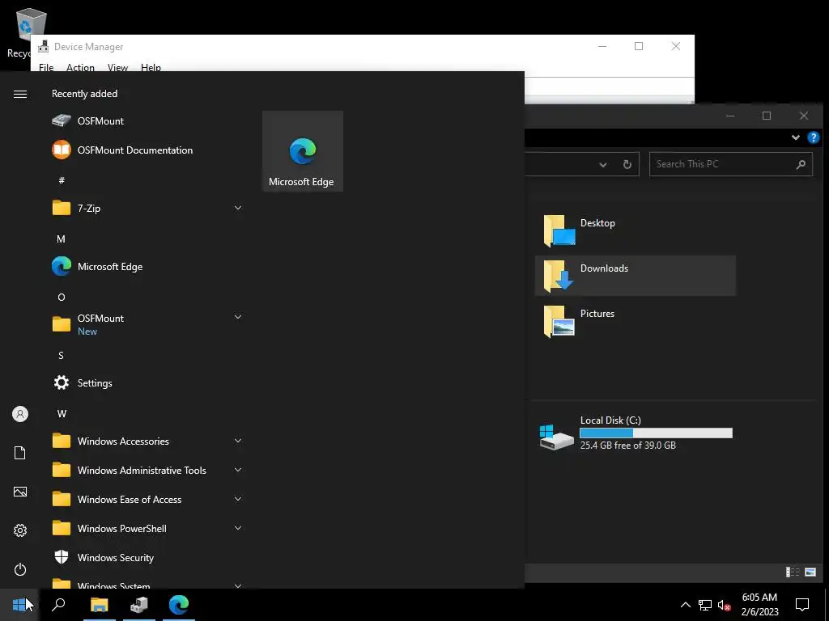Click the search magnifier in Explorer
The height and width of the screenshot is (621, 829).
click(801, 164)
